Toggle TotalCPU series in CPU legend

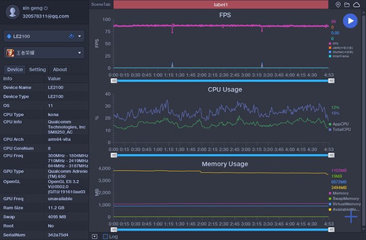pos(340,129)
